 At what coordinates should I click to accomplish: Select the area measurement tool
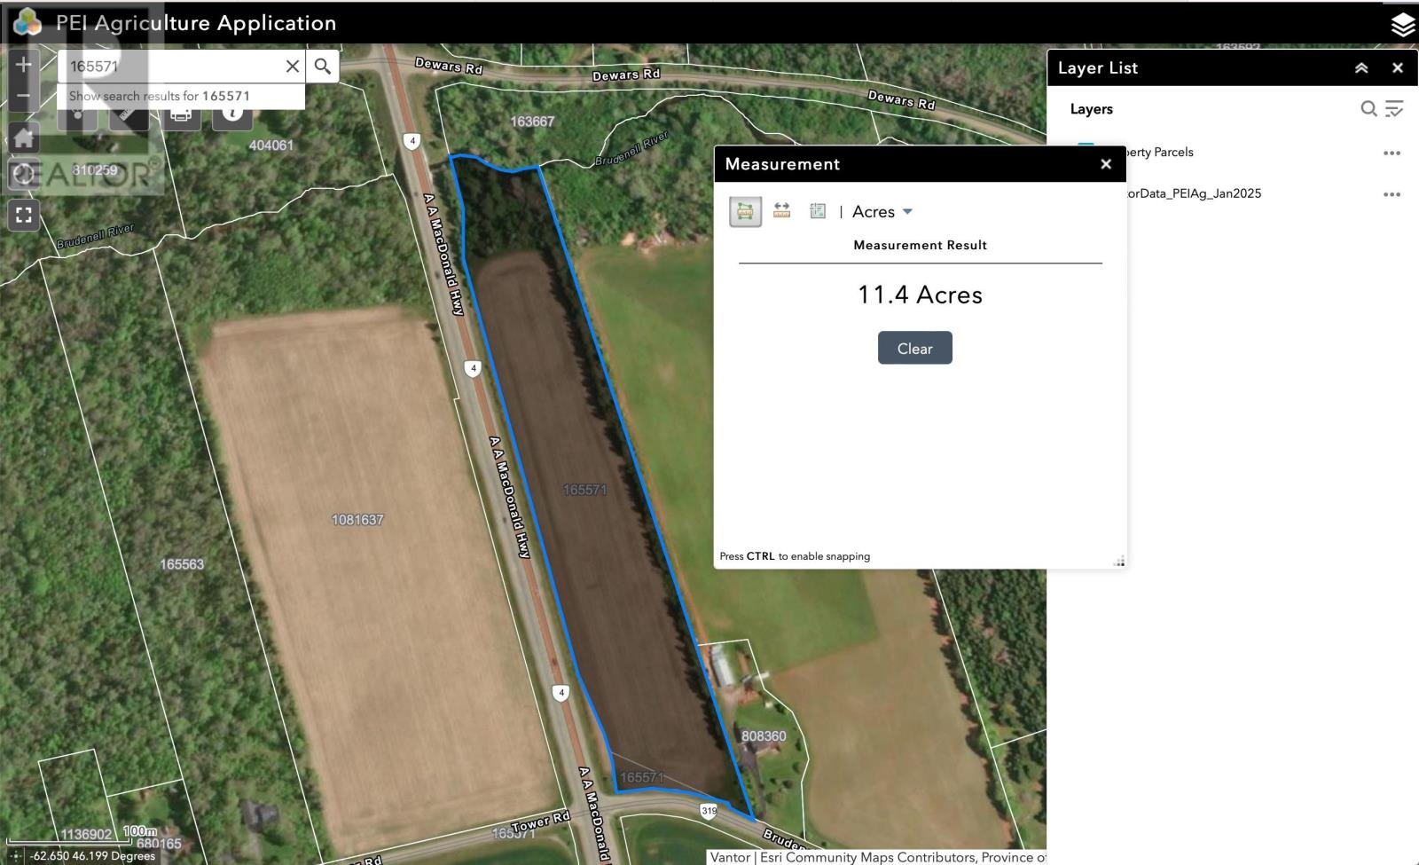coord(745,210)
